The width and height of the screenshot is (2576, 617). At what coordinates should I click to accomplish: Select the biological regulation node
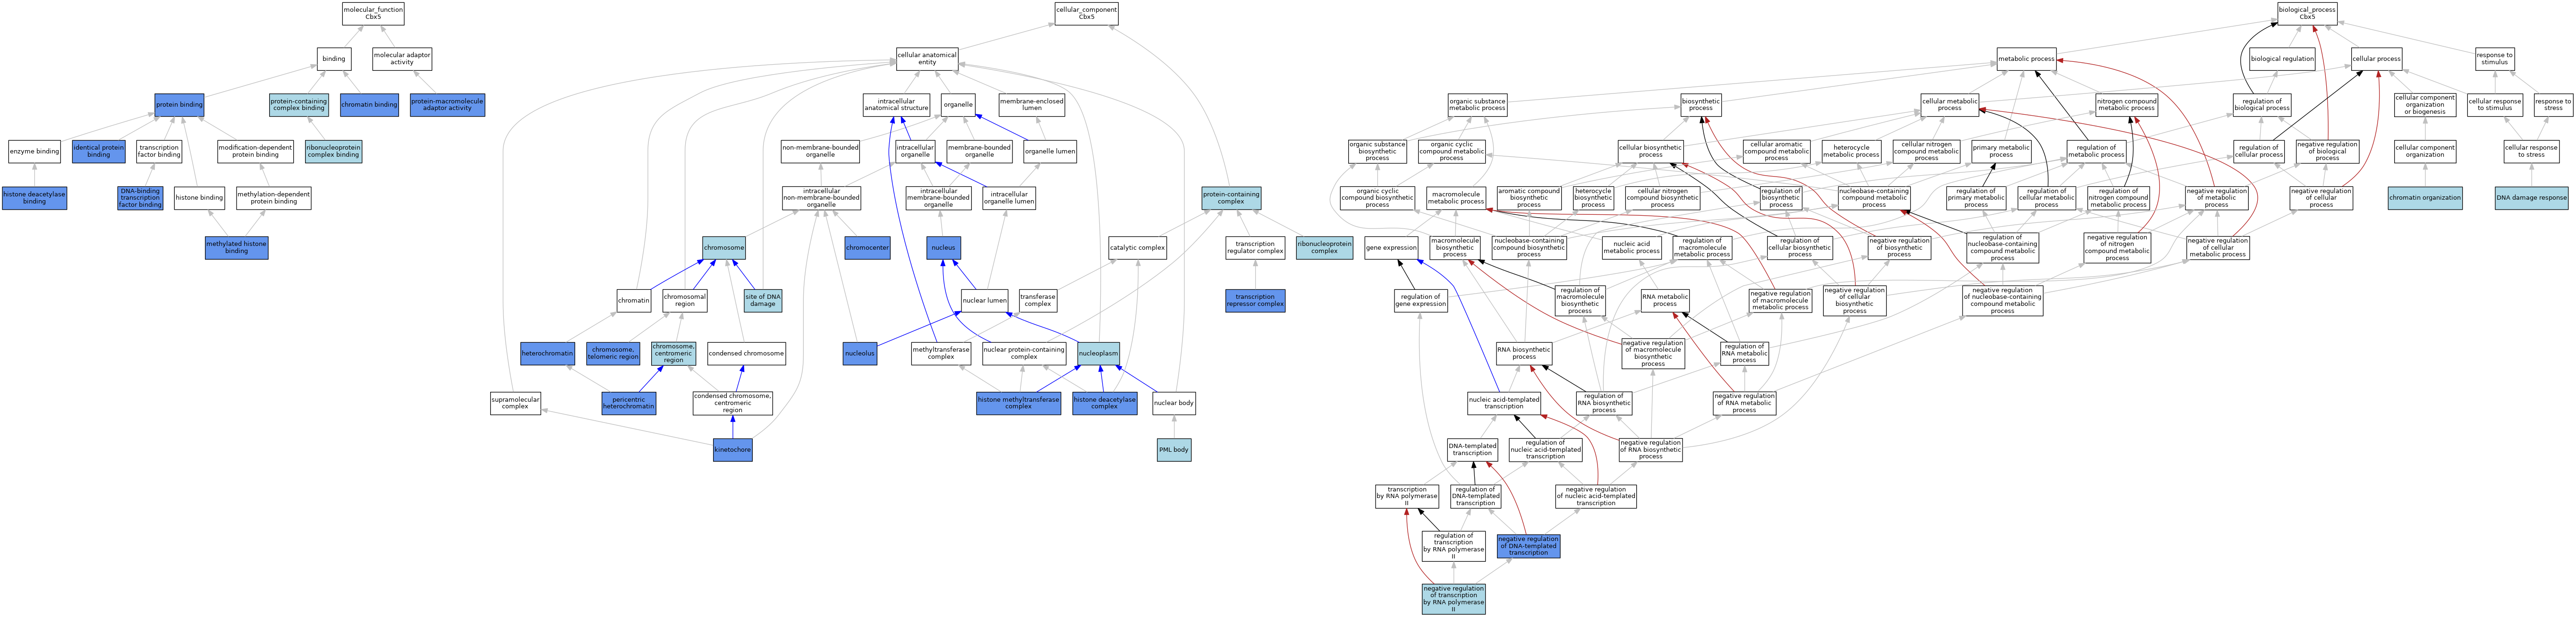2282,59
